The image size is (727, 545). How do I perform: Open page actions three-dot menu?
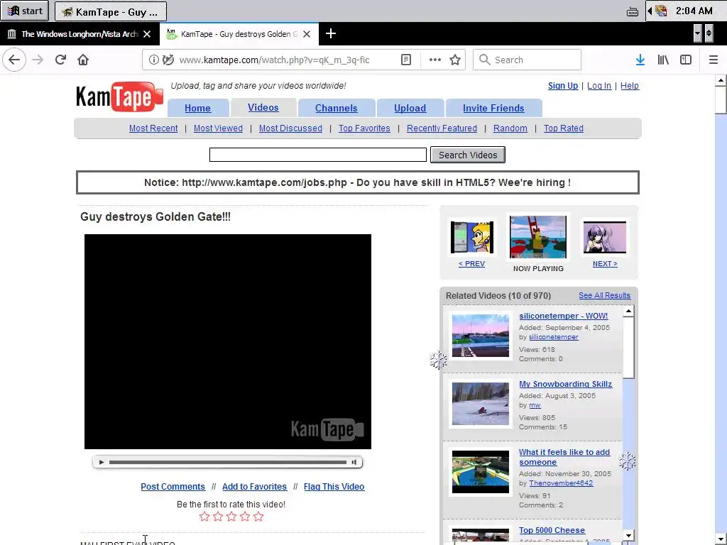[435, 60]
